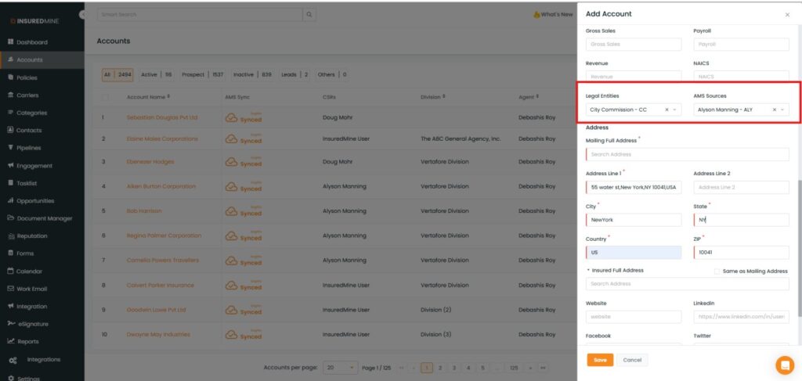Open Sebastian Douglas Pvt Ltd account
This screenshot has width=802, height=381.
162,118
